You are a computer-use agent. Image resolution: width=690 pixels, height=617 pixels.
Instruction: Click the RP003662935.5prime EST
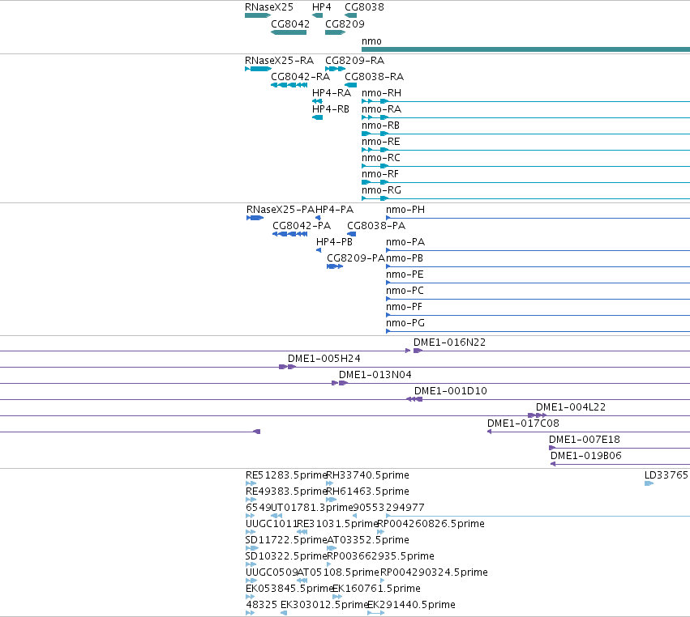coord(329,564)
